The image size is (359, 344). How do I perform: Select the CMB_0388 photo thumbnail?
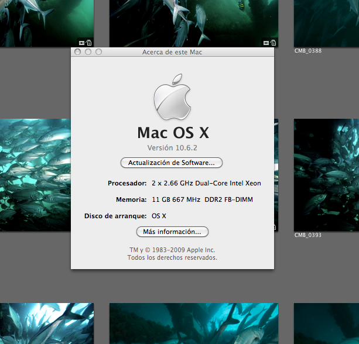(326, 23)
